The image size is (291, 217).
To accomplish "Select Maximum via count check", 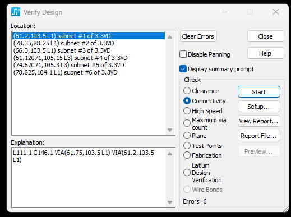I will [x=187, y=123].
